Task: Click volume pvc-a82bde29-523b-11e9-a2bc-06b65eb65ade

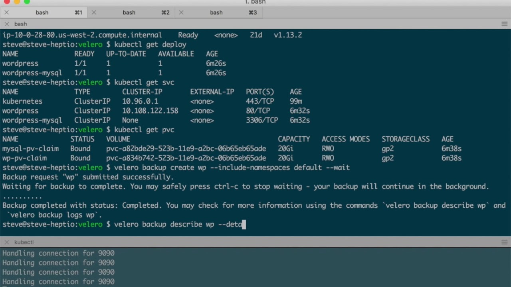Action: (x=186, y=149)
